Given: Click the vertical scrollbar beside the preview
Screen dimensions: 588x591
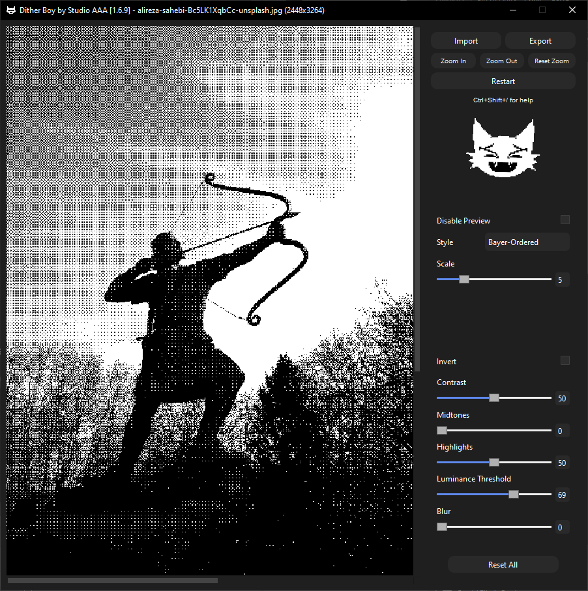Looking at the screenshot, I should tap(417, 199).
